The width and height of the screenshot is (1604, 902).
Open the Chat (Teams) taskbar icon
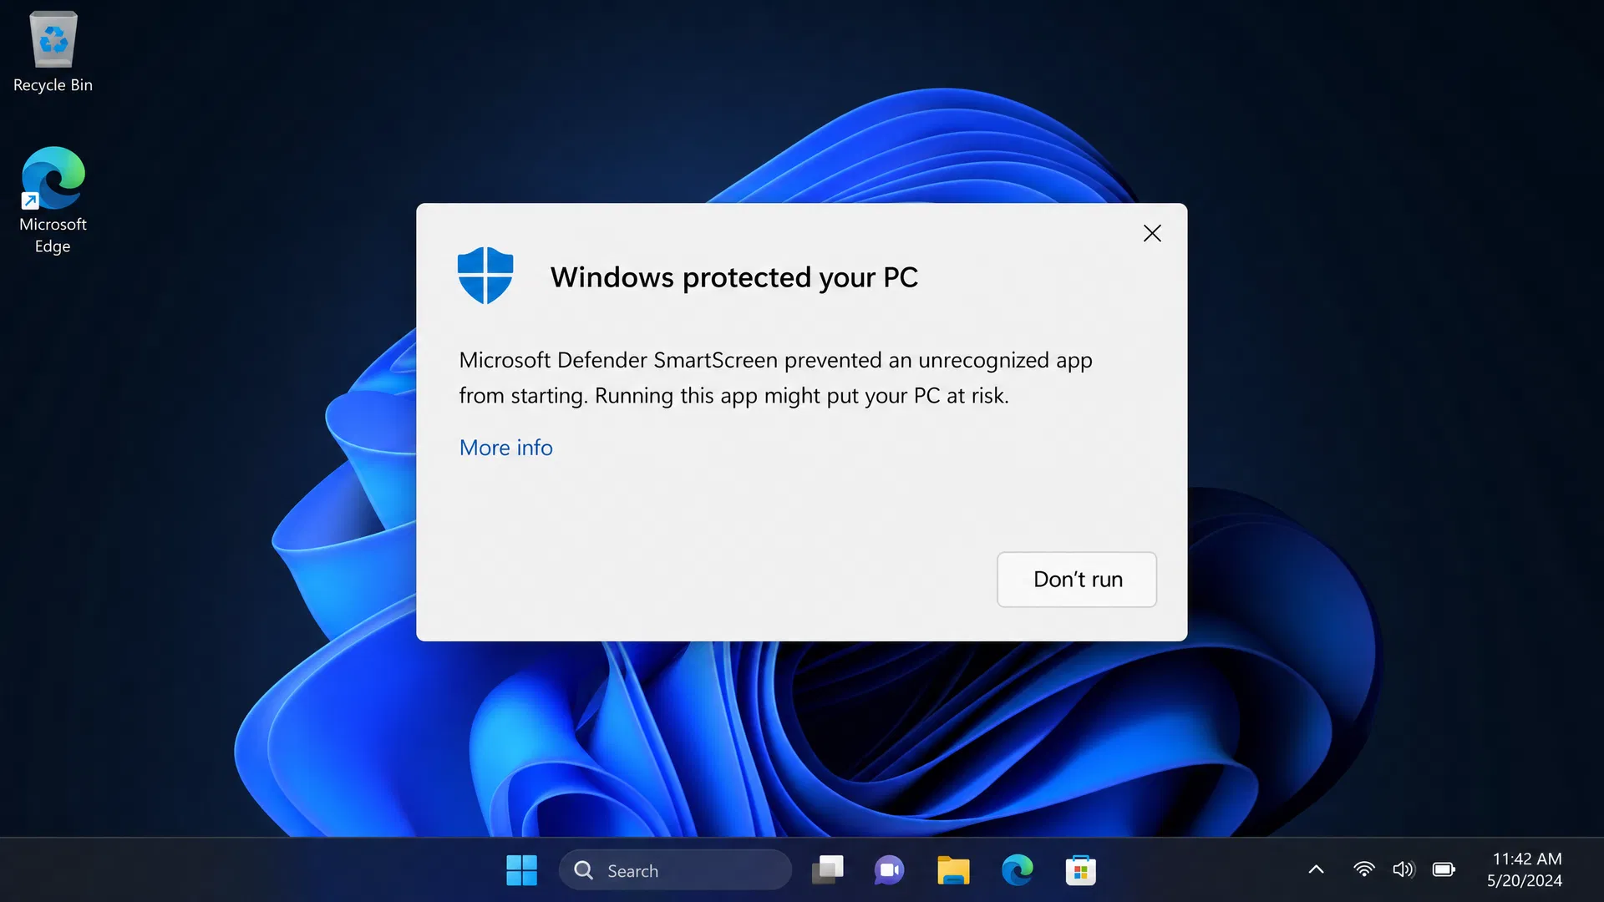[x=890, y=870]
